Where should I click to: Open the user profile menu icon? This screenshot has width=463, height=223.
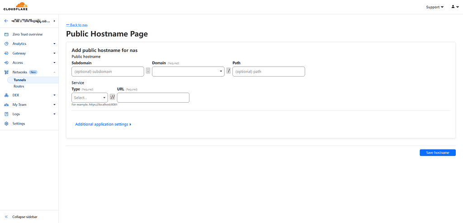pyautogui.click(x=455, y=7)
